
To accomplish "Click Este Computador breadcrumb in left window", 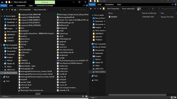I will [25, 10].
